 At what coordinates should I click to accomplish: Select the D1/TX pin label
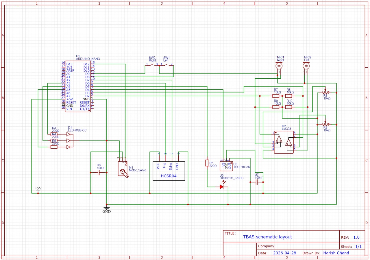(x=85, y=109)
